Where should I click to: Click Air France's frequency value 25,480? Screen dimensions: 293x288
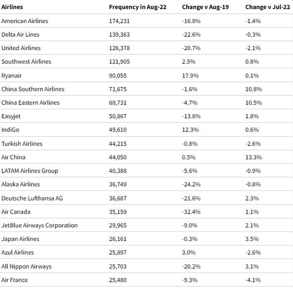pyautogui.click(x=118, y=280)
